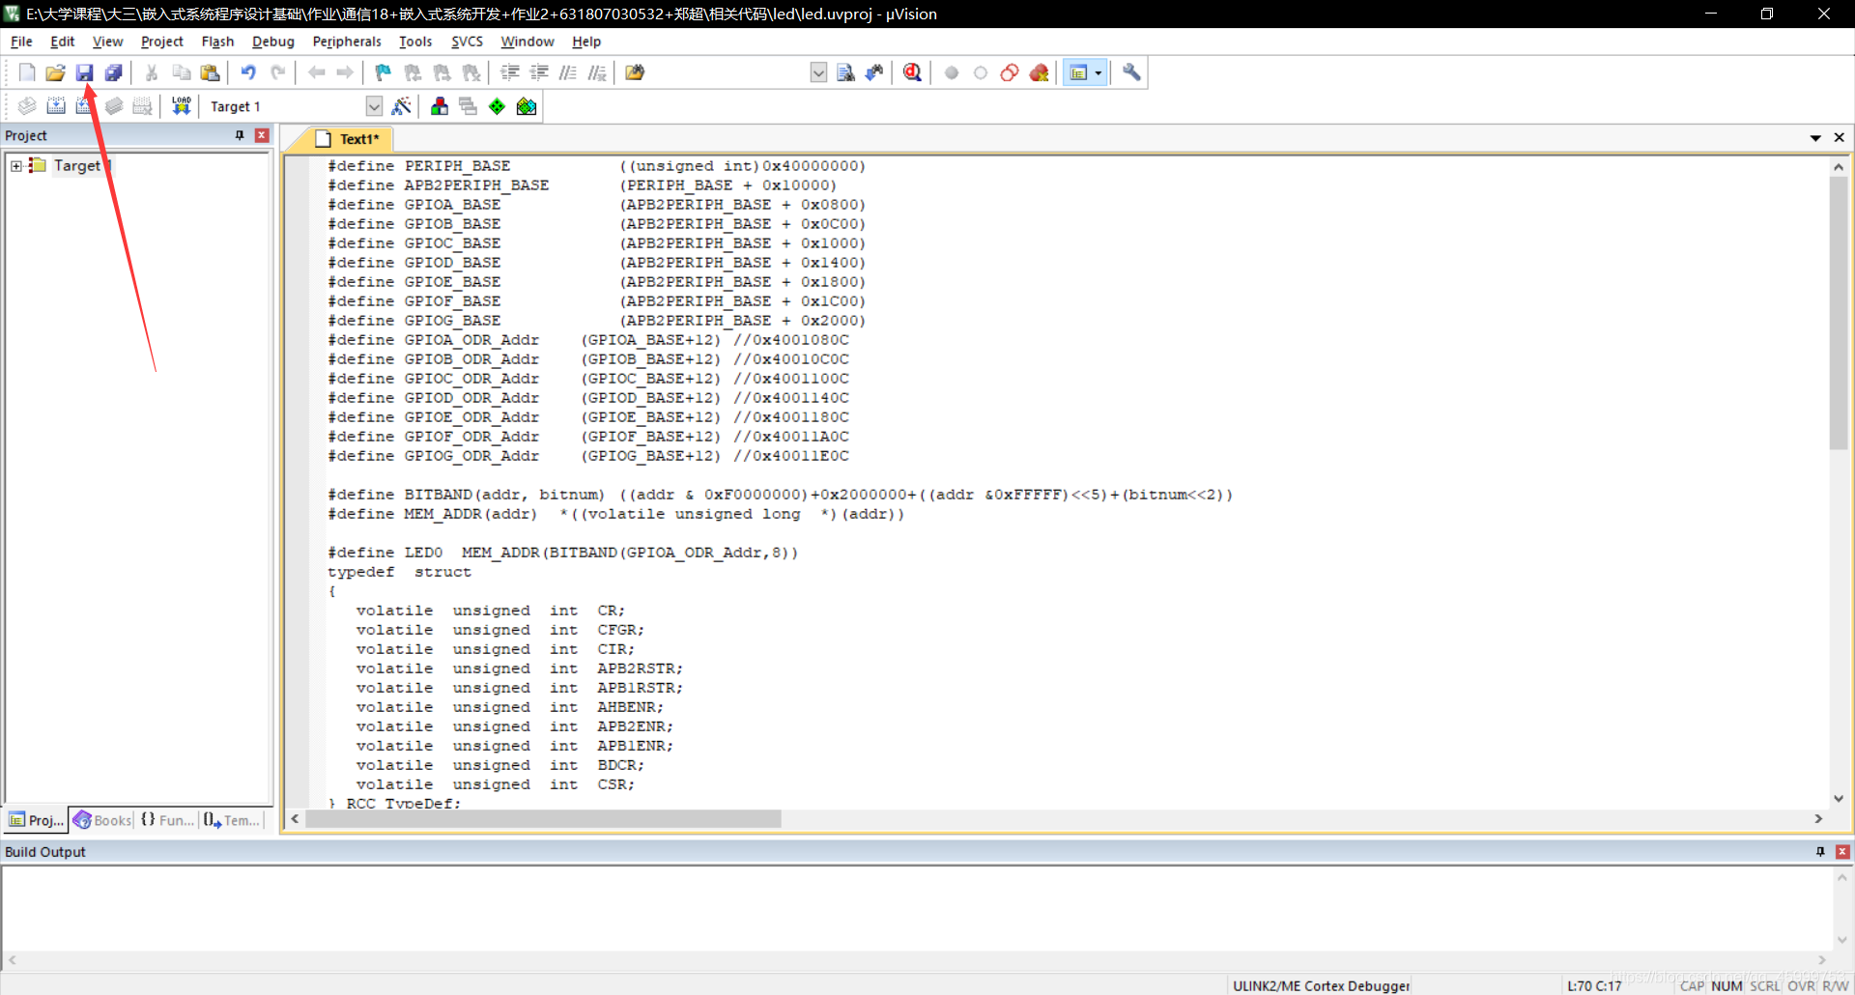Click the Batch Build icon
1855x995 pixels.
point(114,106)
